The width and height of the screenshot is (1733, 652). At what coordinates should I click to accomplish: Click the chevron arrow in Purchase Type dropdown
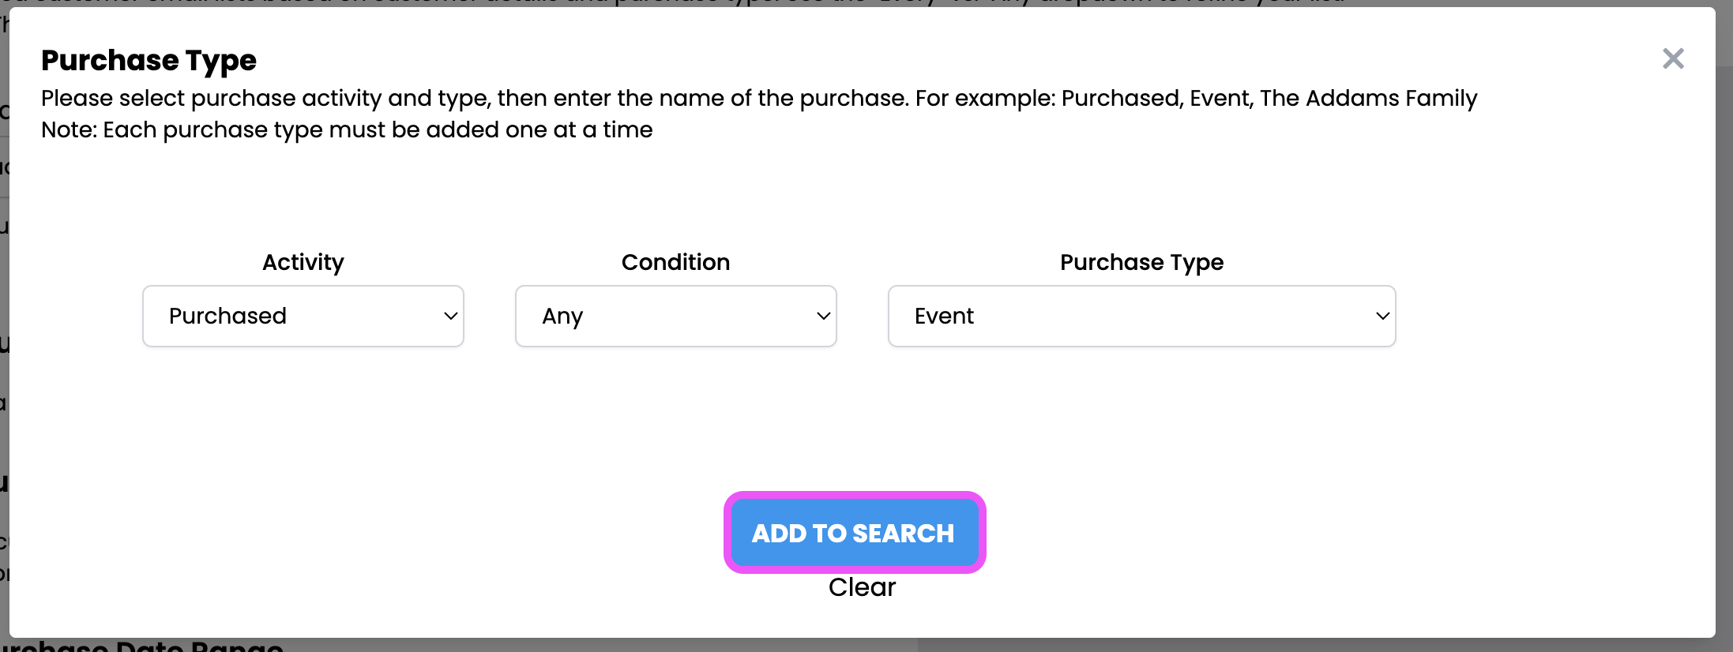pos(1382,316)
